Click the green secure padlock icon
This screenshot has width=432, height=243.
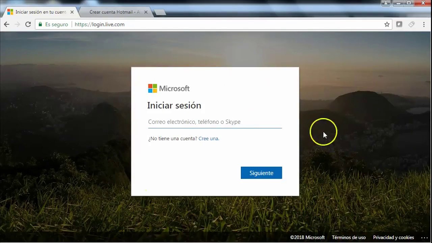tap(40, 24)
